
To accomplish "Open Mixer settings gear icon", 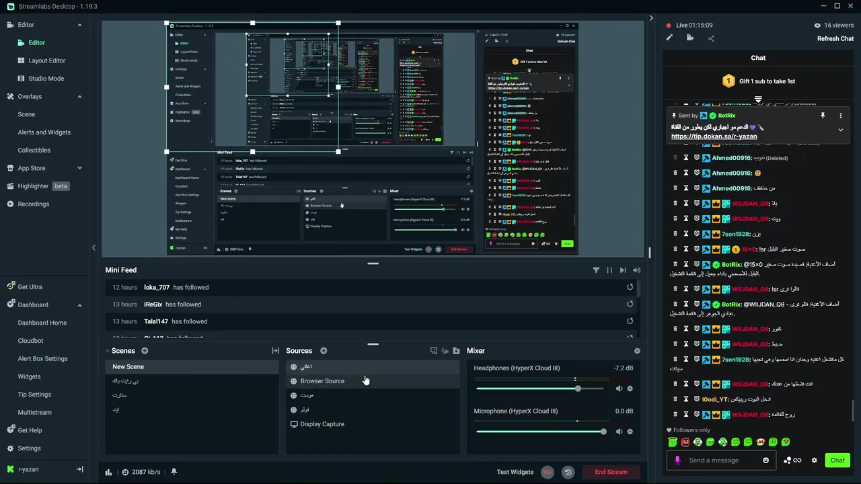I will tap(637, 351).
